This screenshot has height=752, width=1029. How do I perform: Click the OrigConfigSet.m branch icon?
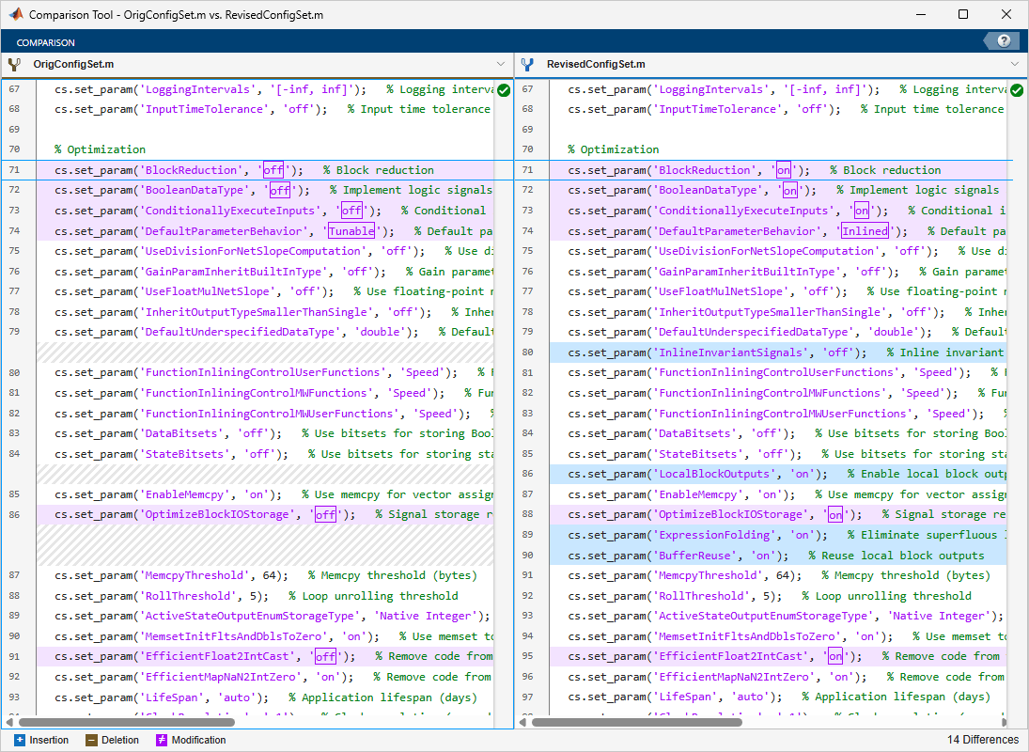[x=14, y=64]
